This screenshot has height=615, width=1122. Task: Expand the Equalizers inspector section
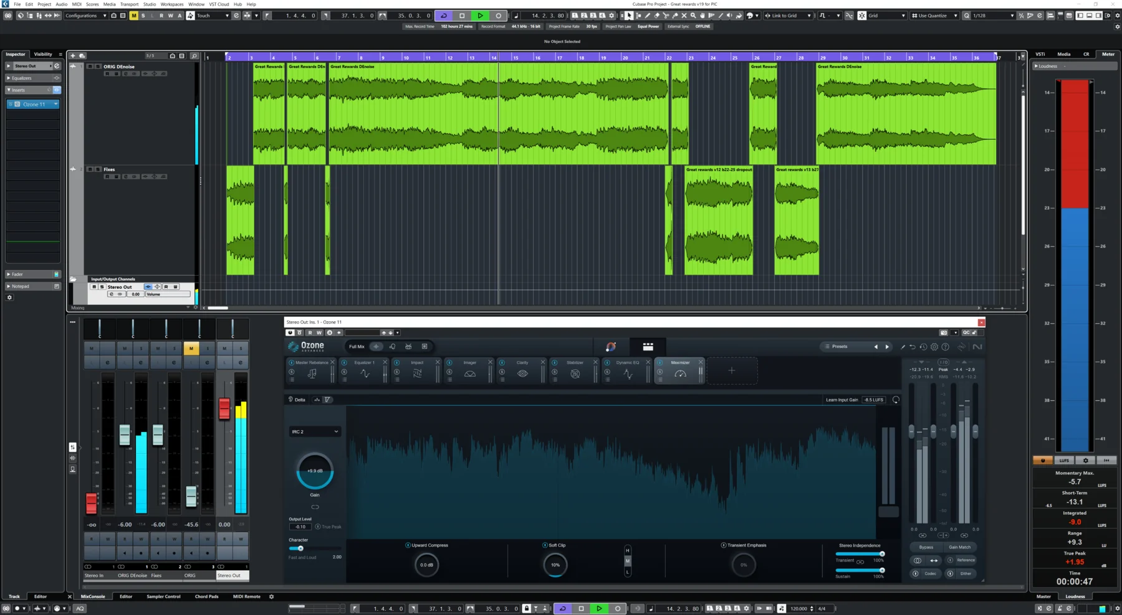[32, 78]
